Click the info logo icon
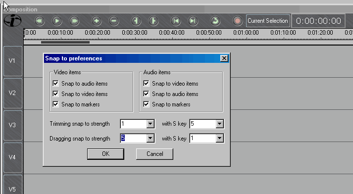This screenshot has height=194, width=353. [x=12, y=21]
